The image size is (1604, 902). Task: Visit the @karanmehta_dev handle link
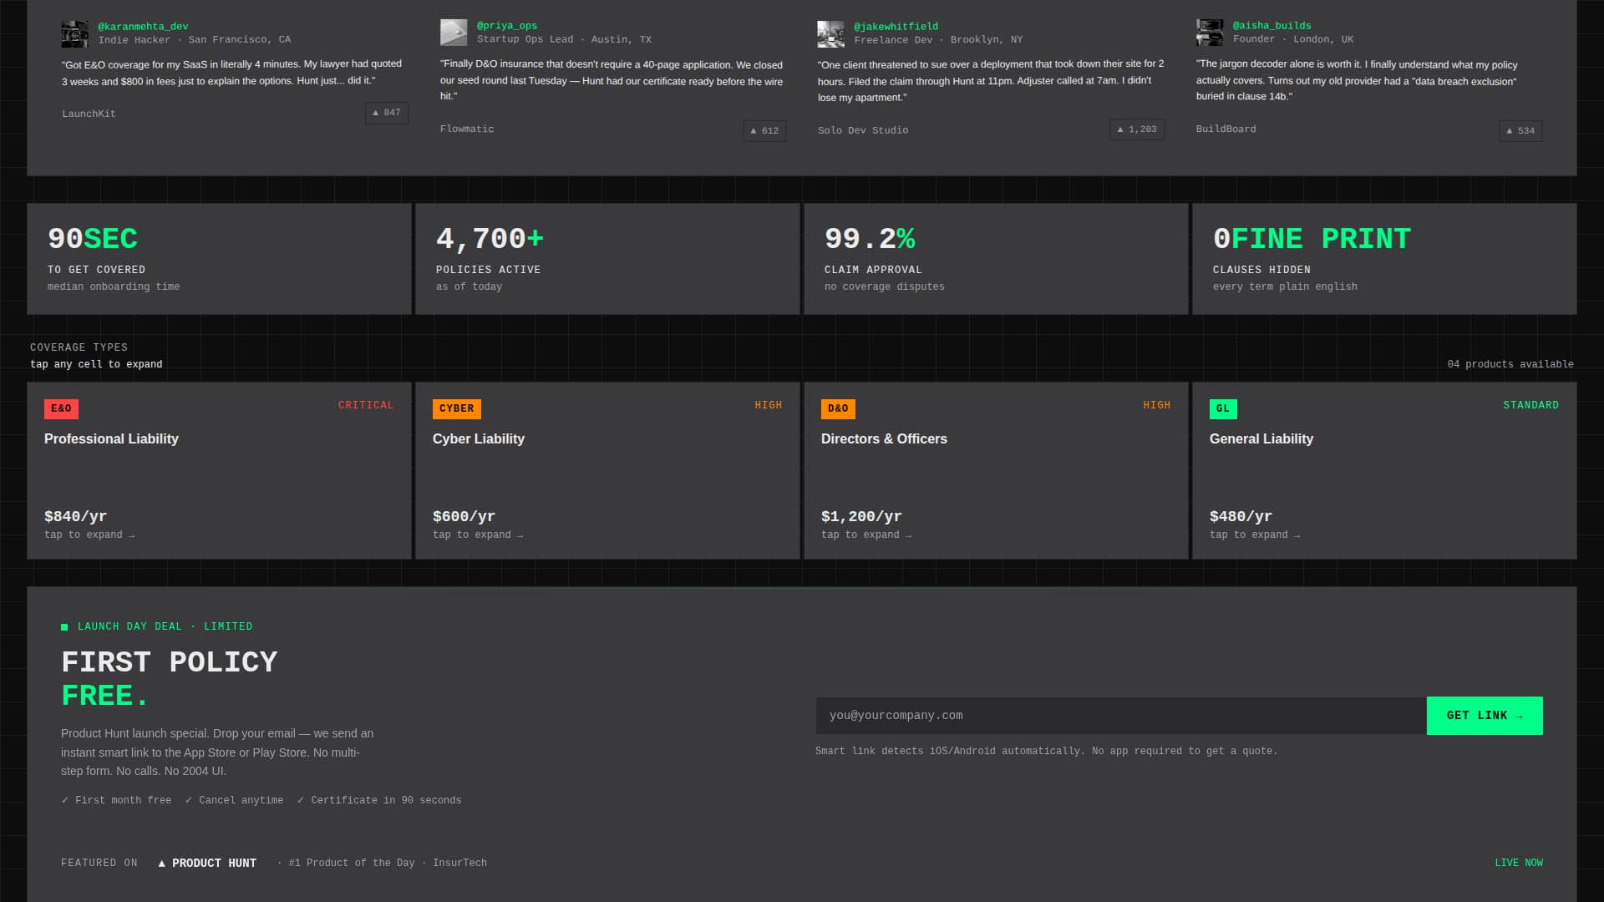(x=143, y=27)
